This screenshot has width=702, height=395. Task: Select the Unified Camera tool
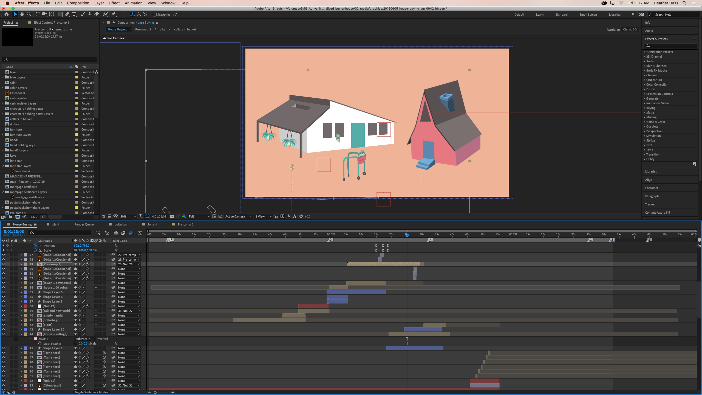44,14
